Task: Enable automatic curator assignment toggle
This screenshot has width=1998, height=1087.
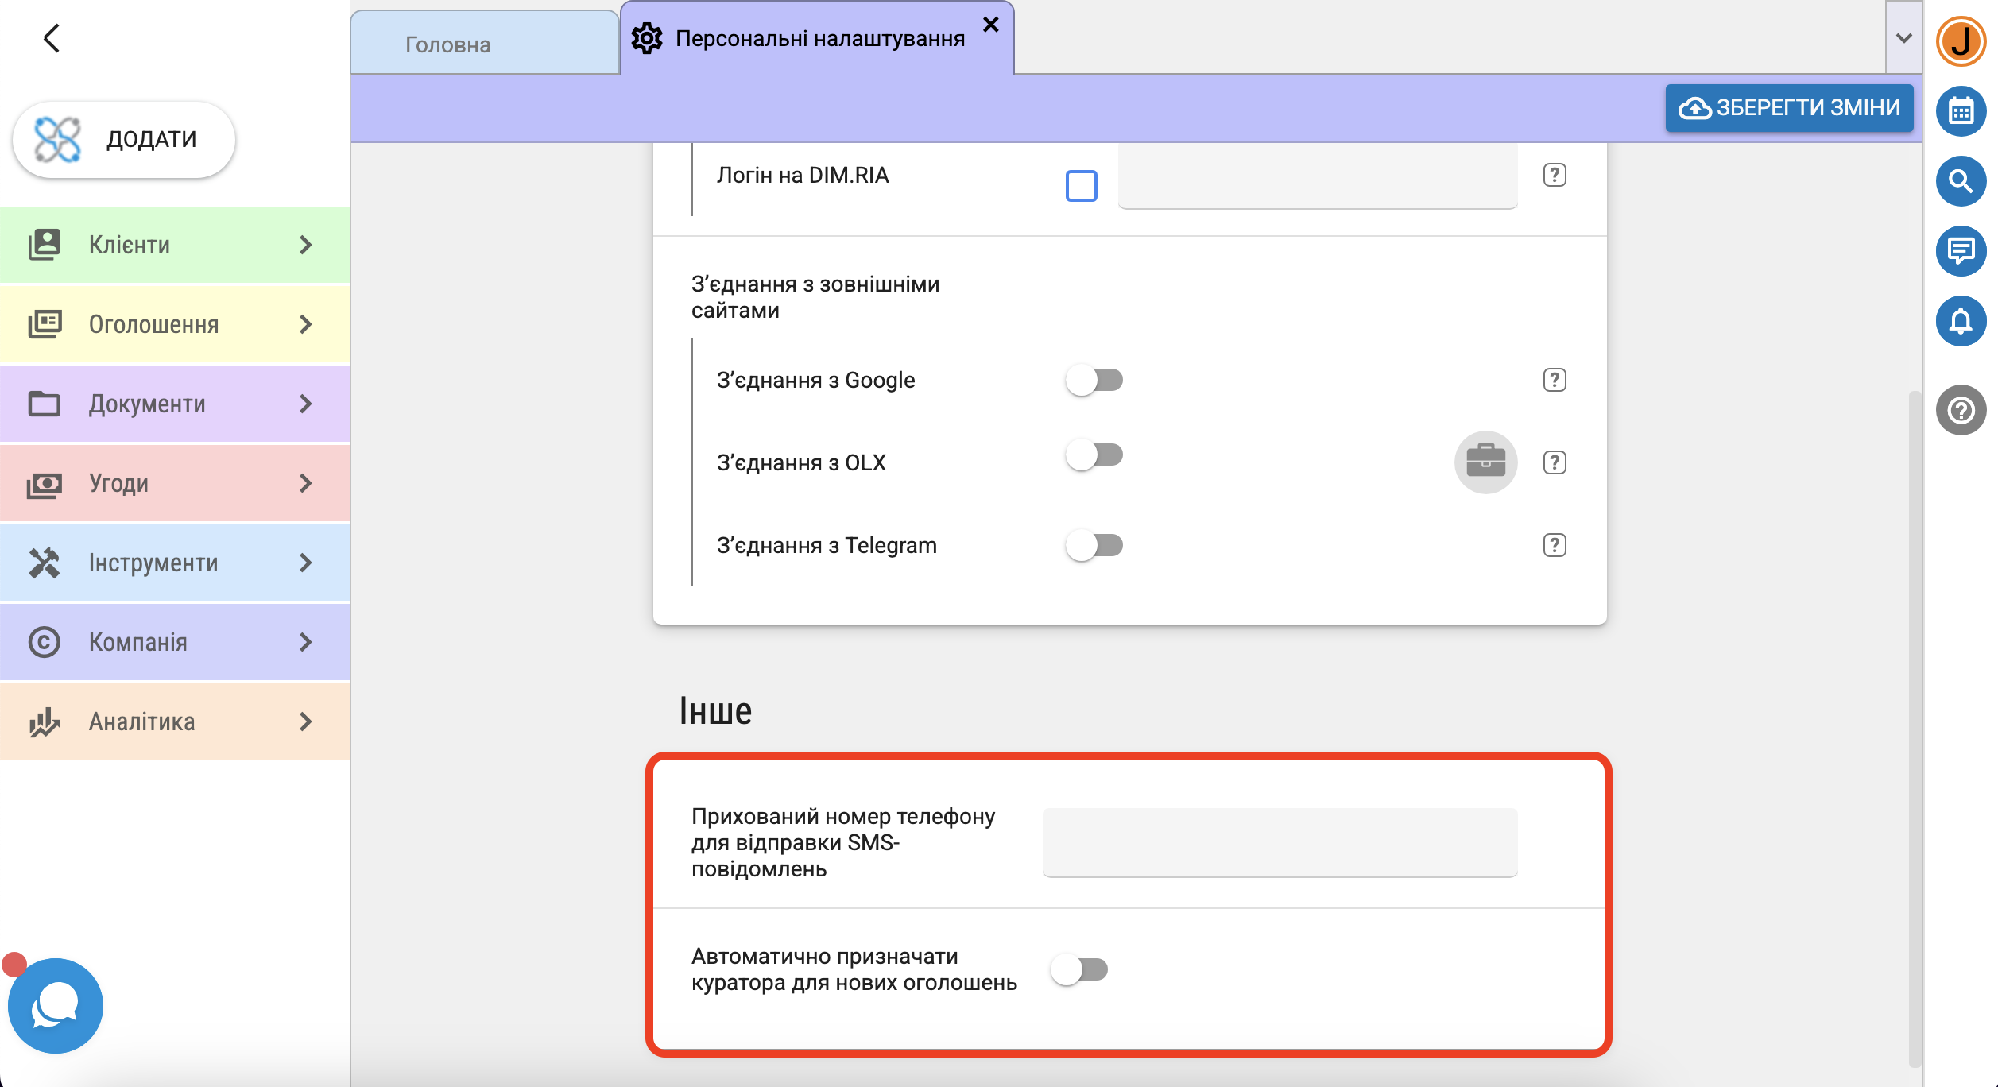Action: 1078,969
